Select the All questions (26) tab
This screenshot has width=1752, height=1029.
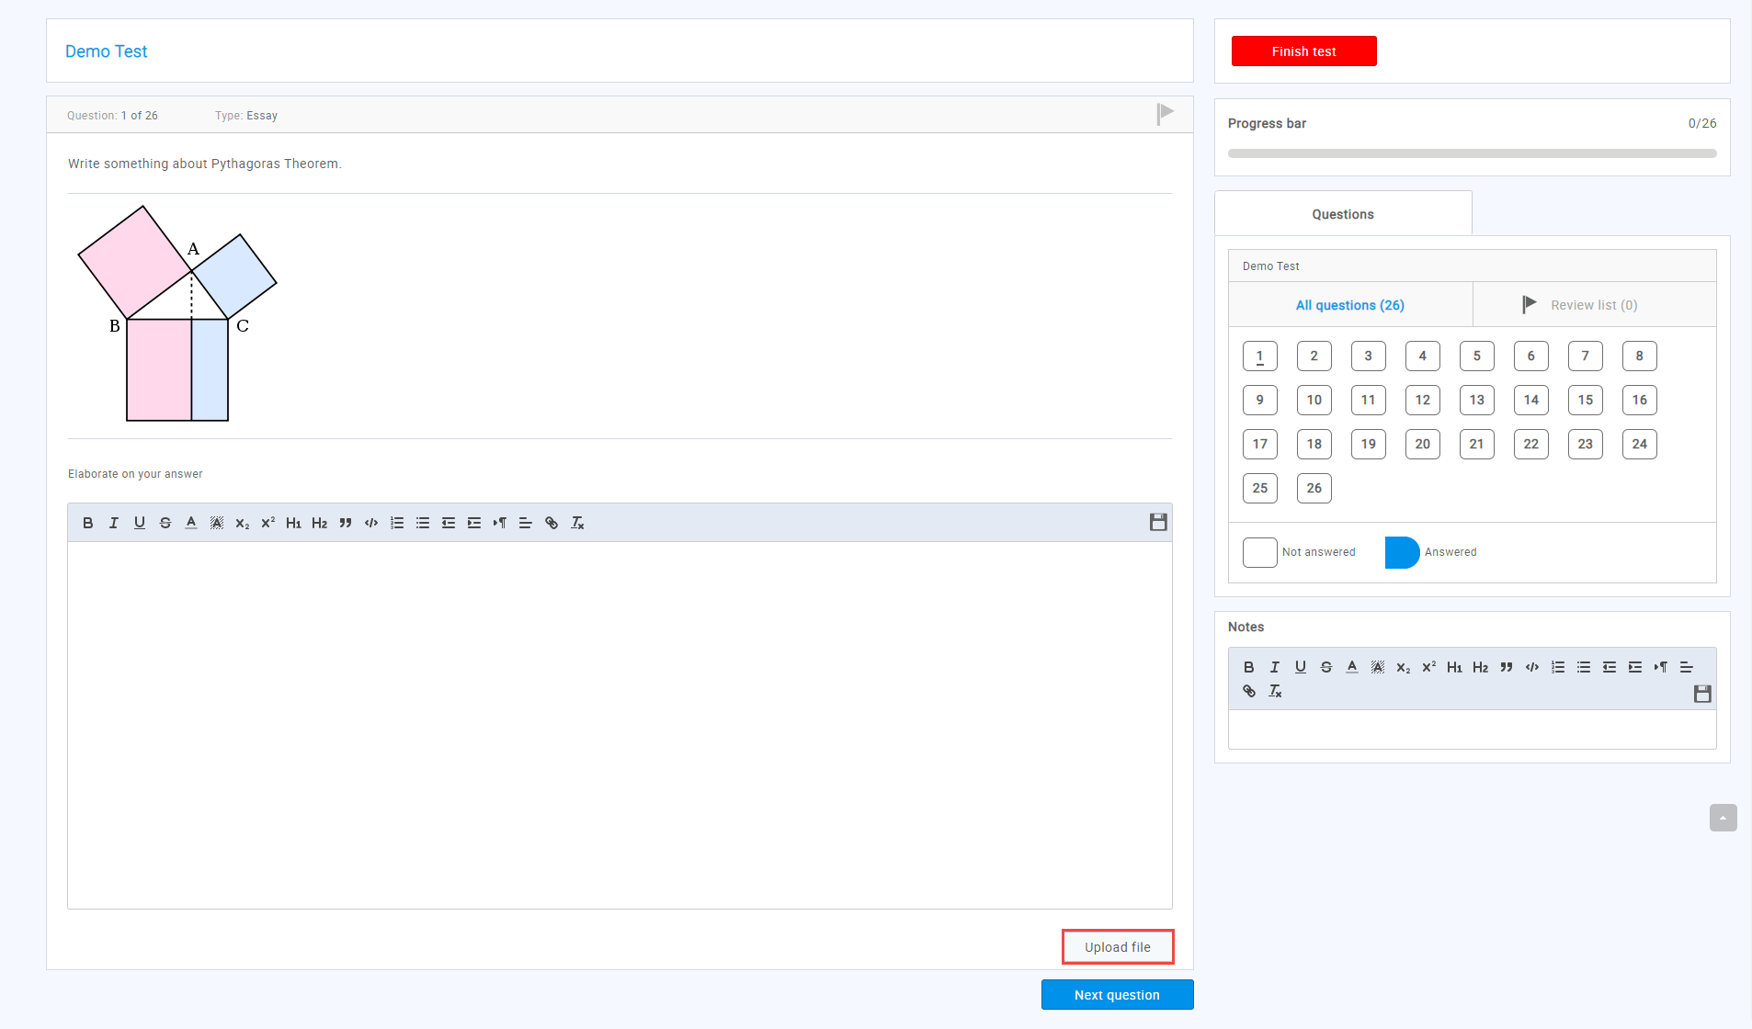click(1350, 305)
